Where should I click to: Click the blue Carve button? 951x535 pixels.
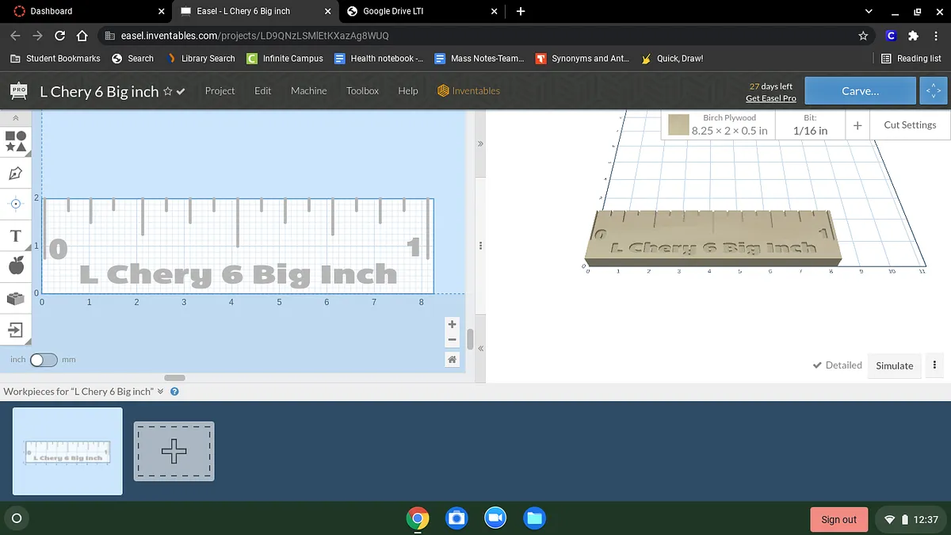point(860,91)
